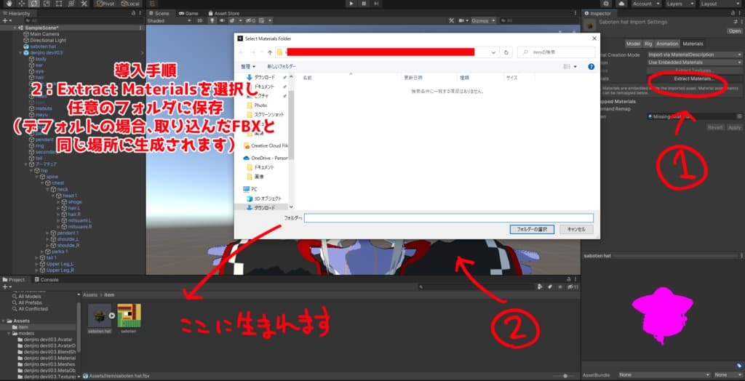Select the Rotate tool

pos(34,4)
